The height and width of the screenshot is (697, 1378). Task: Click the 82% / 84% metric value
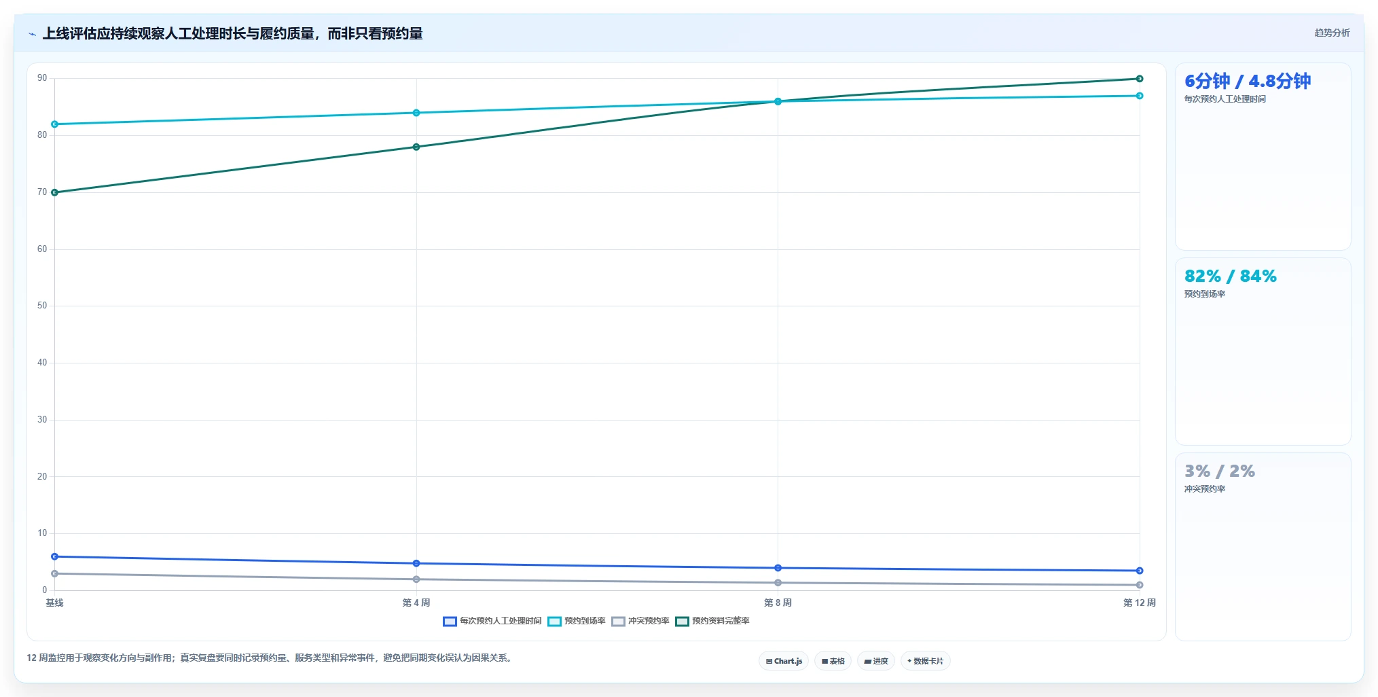pyautogui.click(x=1231, y=276)
